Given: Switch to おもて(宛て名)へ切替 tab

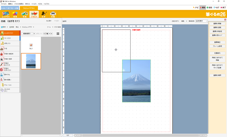Looking at the screenshot, I should (10, 8).
